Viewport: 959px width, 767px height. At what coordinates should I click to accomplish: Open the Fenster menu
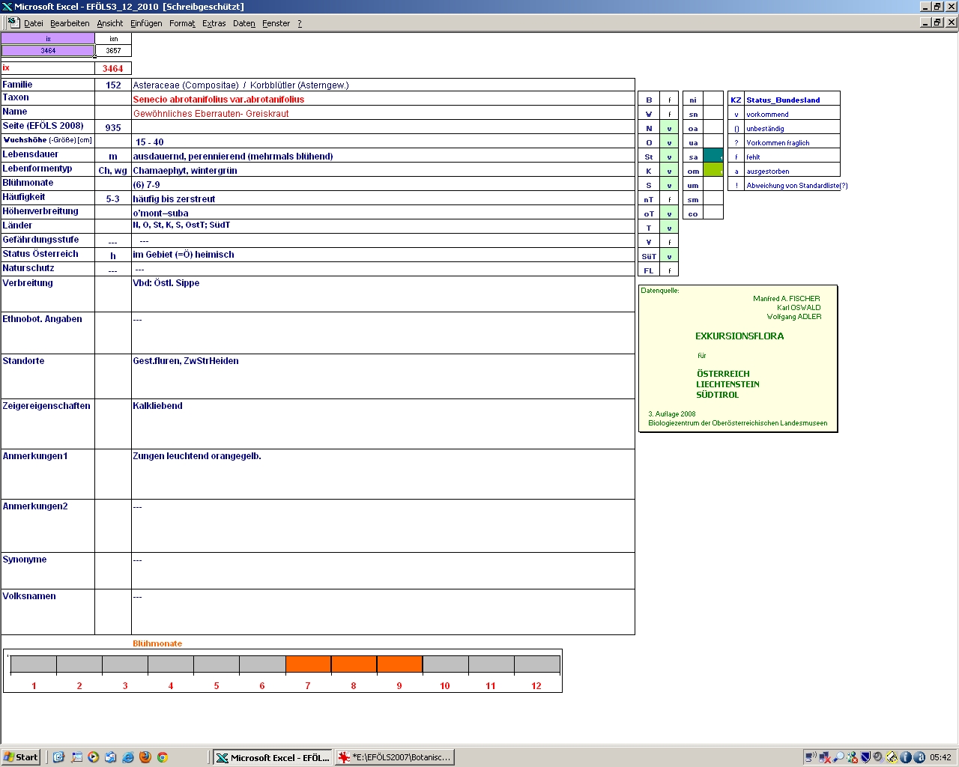point(276,23)
